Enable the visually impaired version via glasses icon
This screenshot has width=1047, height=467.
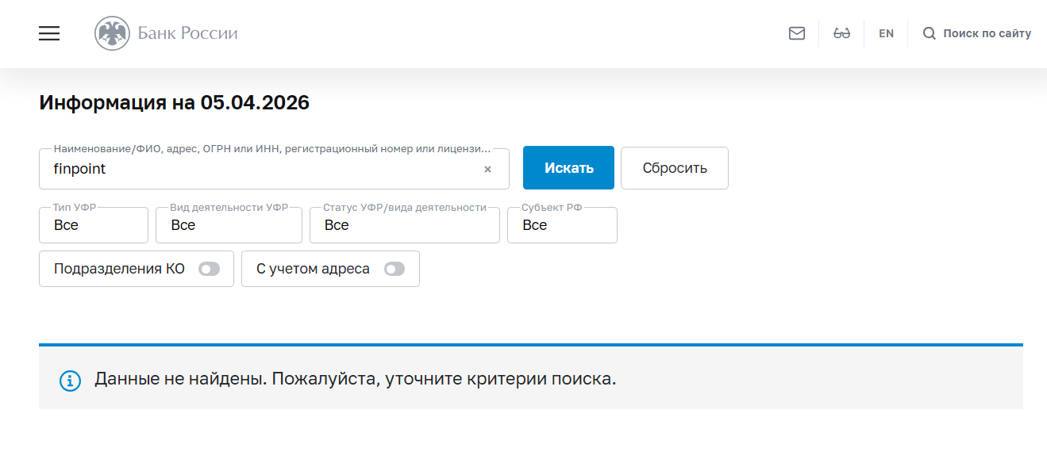pyautogui.click(x=841, y=33)
